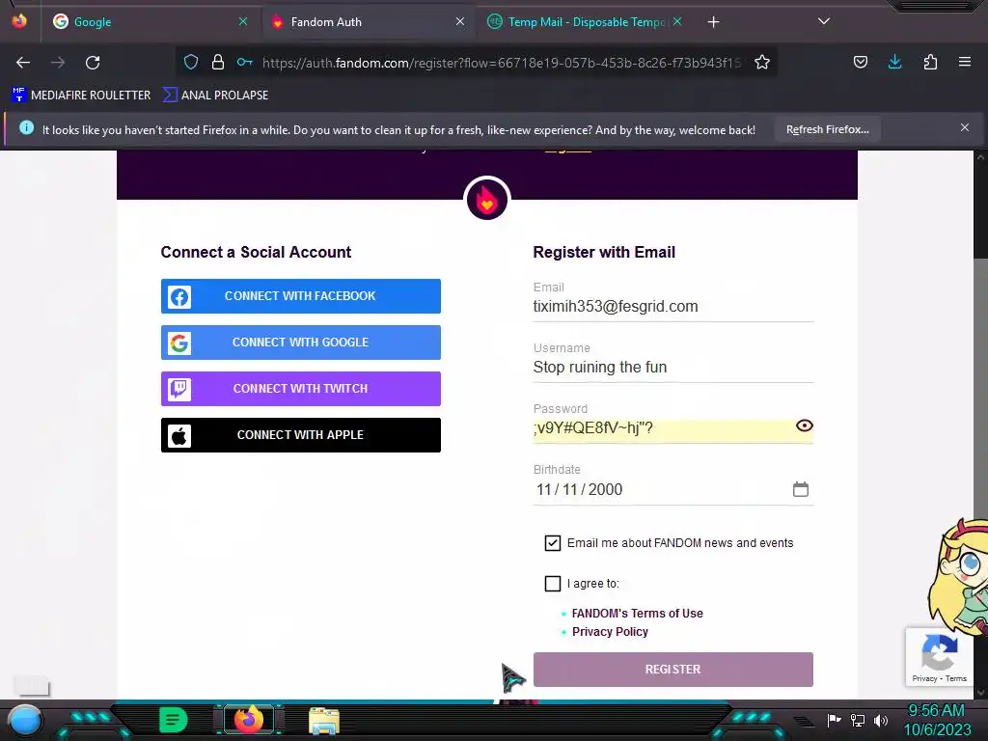Click the REGISTER button
Viewport: 988px width, 741px height.
[672, 670]
